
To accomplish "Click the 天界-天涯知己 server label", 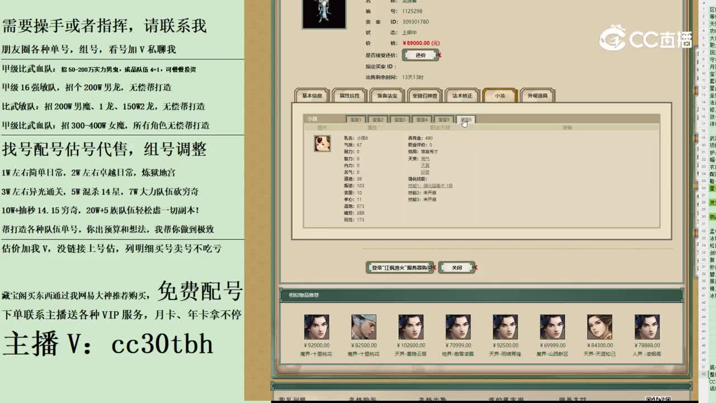I will click(x=600, y=354).
